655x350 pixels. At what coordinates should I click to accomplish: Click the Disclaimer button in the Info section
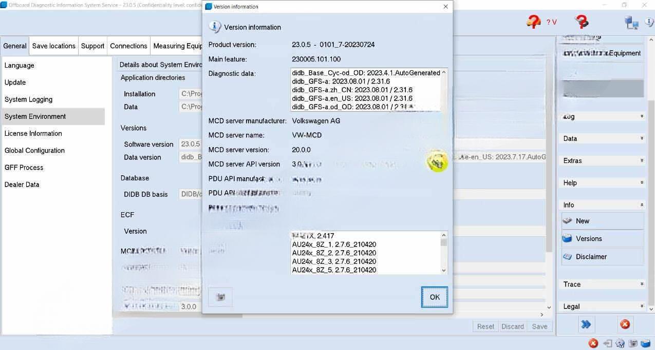(x=603, y=256)
